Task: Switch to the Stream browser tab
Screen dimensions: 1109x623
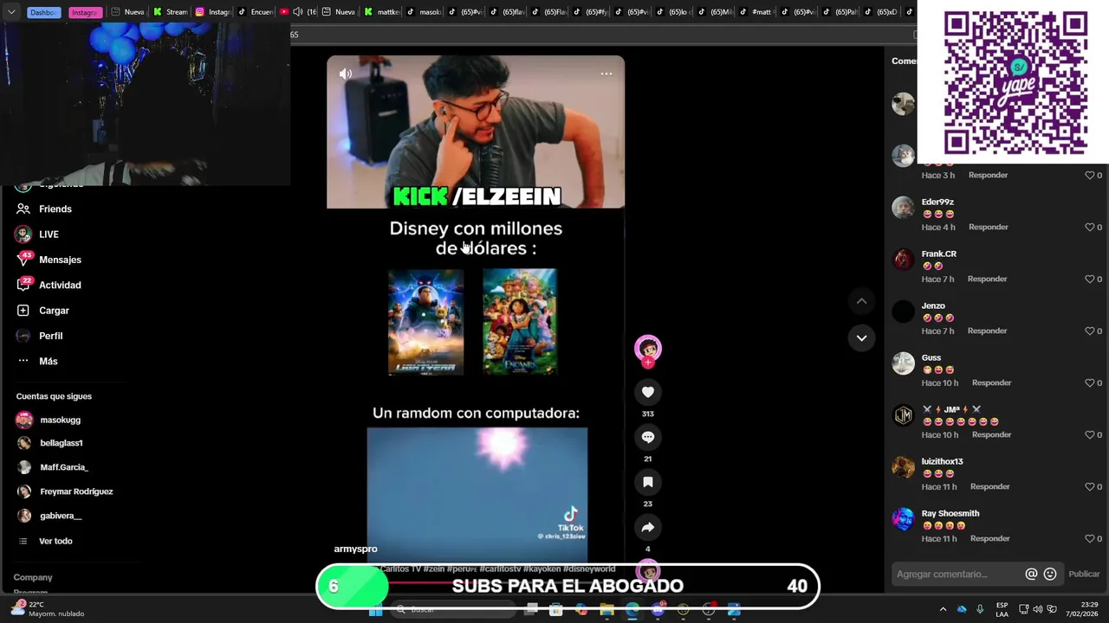Action: click(x=171, y=12)
